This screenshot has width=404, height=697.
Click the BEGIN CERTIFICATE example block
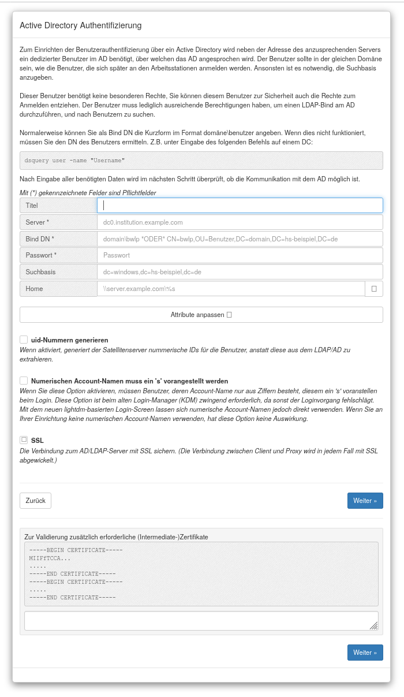[201, 574]
